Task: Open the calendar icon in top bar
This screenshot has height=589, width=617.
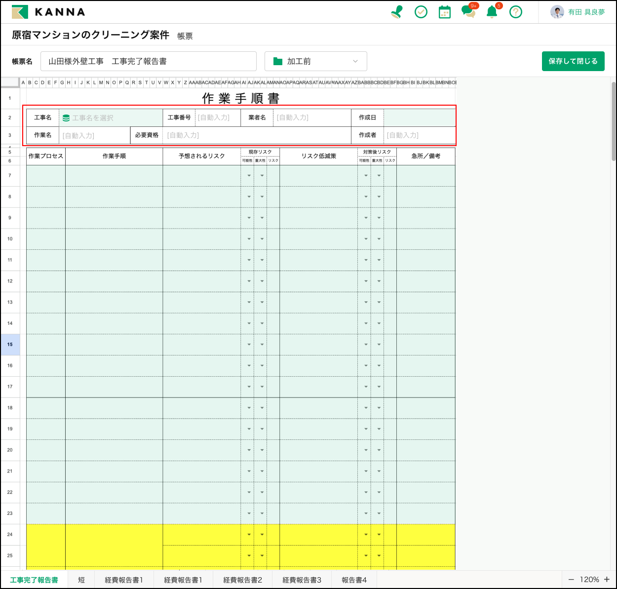Action: click(445, 12)
